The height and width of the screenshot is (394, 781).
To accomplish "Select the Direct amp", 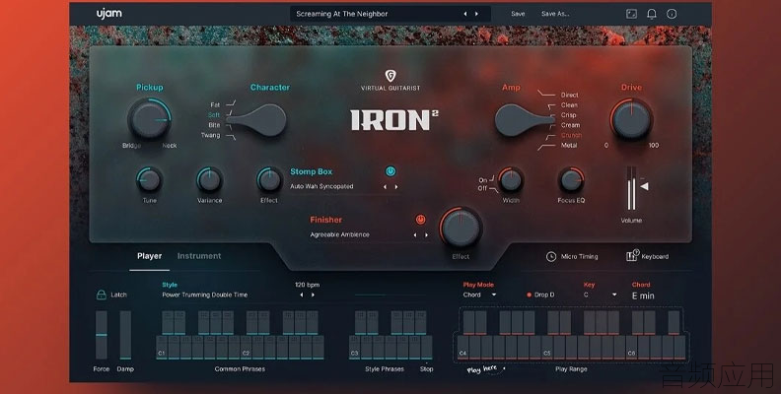I will [x=569, y=95].
